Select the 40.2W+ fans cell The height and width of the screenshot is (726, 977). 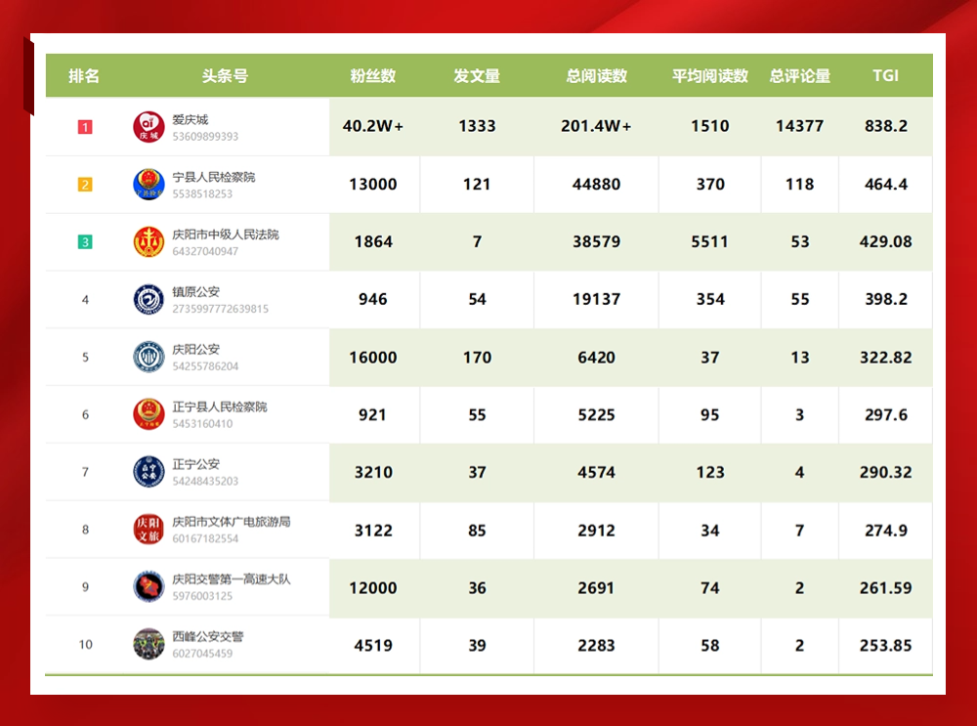373,126
